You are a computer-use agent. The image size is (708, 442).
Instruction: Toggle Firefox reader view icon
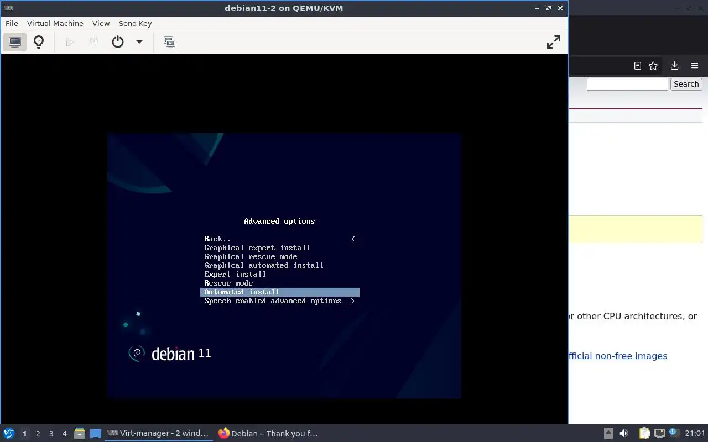coord(637,66)
